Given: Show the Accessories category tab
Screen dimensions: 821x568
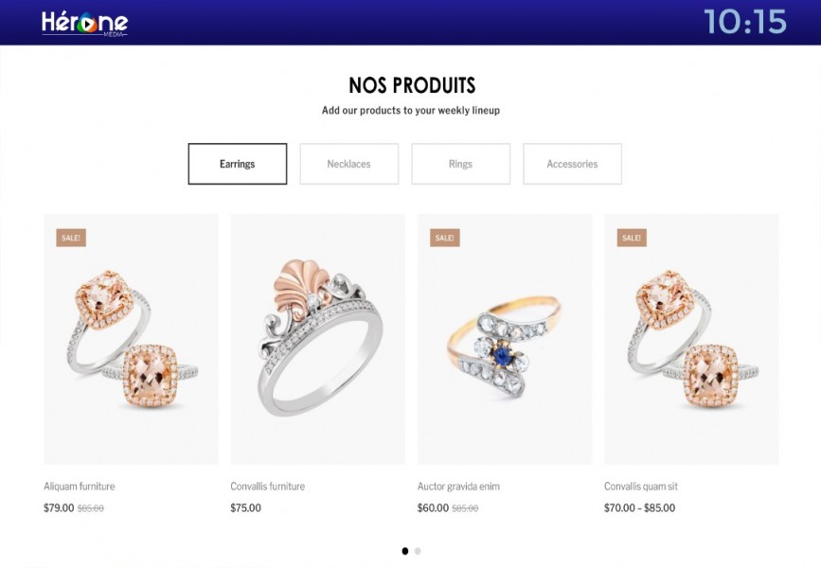Looking at the screenshot, I should 572,164.
